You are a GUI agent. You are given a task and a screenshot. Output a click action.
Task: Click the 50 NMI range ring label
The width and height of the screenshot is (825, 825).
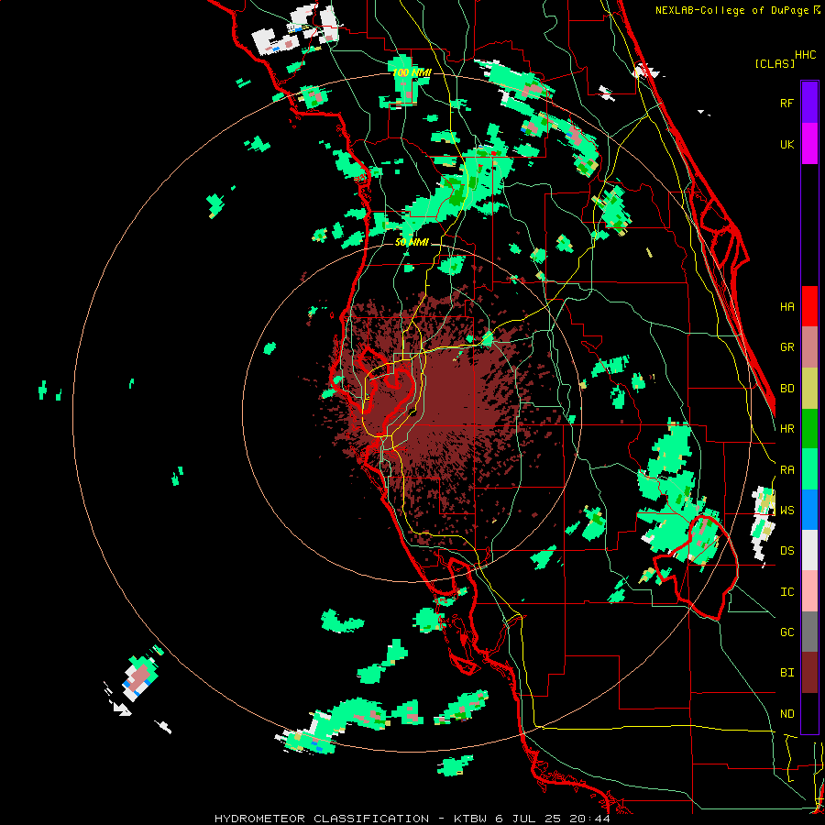pos(412,242)
